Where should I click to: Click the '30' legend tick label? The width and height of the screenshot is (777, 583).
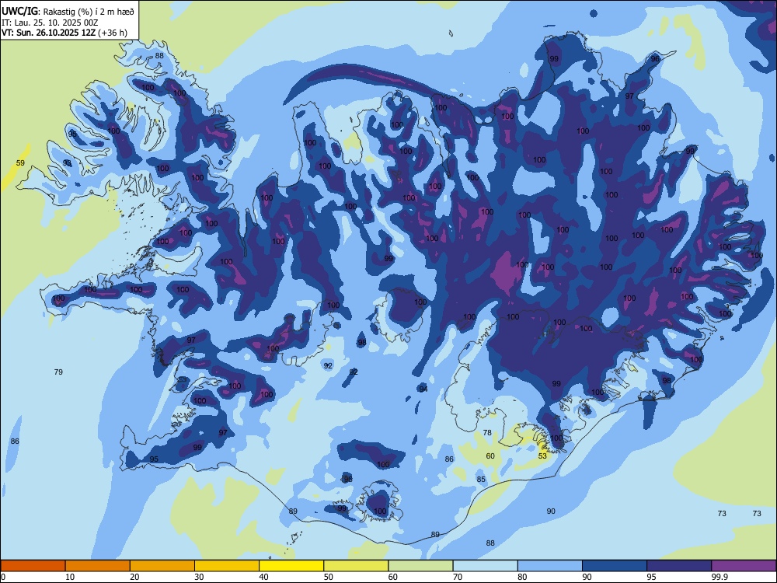click(x=199, y=577)
